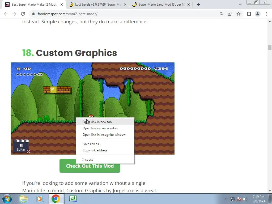
Task: Open the C# app in taskbar
Action: (x=73, y=199)
